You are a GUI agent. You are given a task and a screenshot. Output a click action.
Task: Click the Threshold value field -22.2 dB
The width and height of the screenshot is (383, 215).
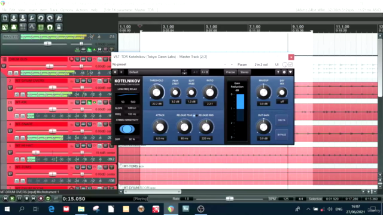(x=157, y=103)
